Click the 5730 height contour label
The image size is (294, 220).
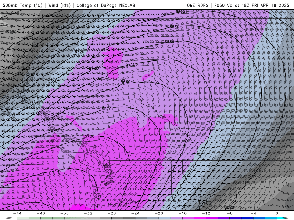click(57, 170)
